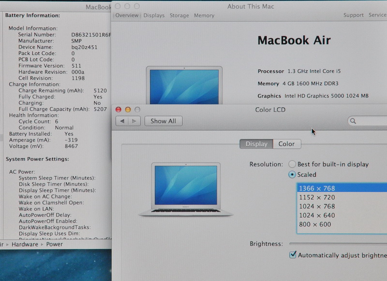This screenshot has width=387, height=281.
Task: Minimize the Color LCD window
Action: point(128,110)
